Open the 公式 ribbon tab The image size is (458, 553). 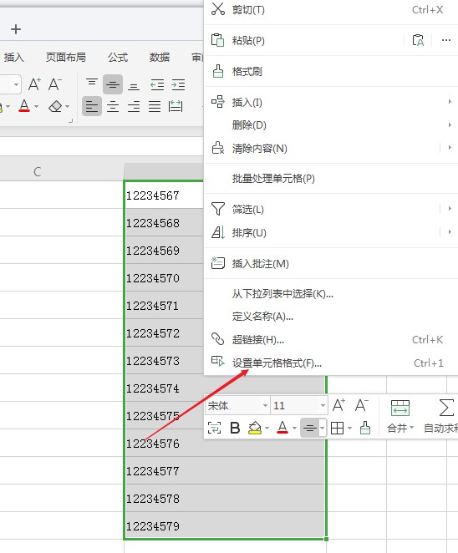click(118, 57)
